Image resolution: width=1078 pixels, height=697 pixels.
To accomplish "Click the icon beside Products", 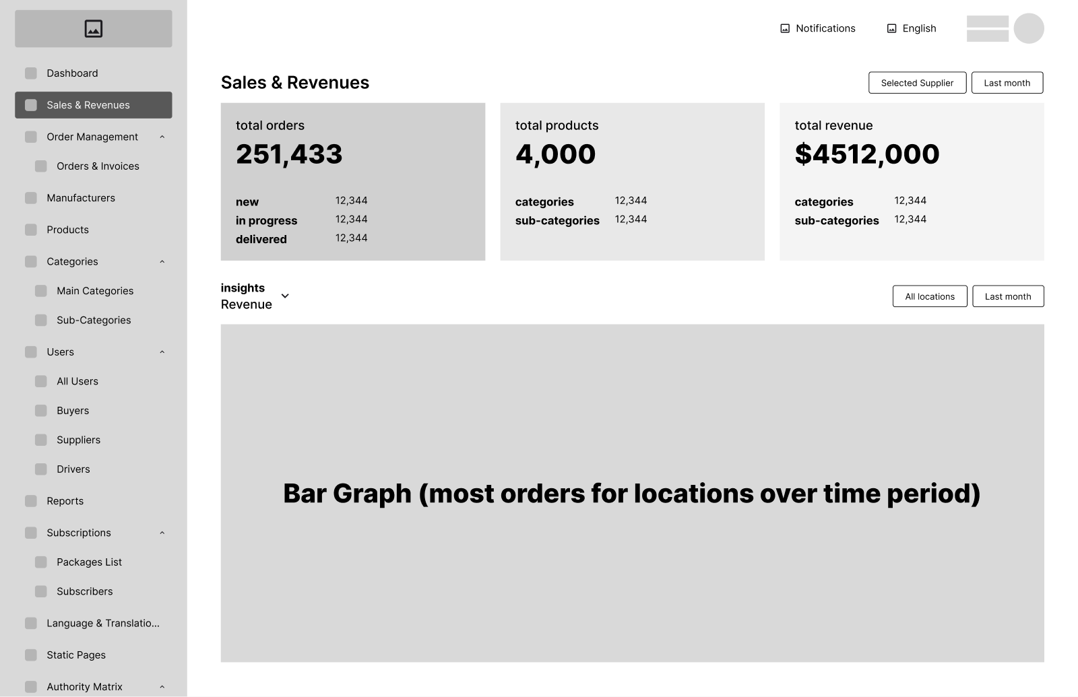I will pos(31,230).
